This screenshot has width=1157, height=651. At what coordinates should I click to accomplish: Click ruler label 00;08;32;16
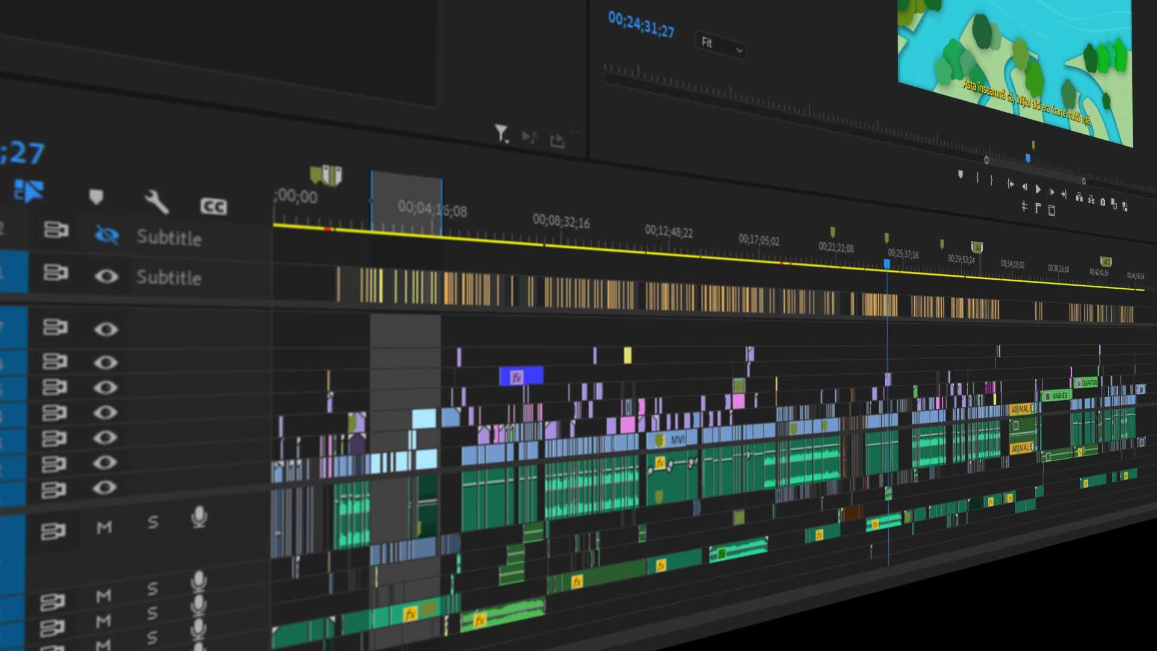coord(561,221)
